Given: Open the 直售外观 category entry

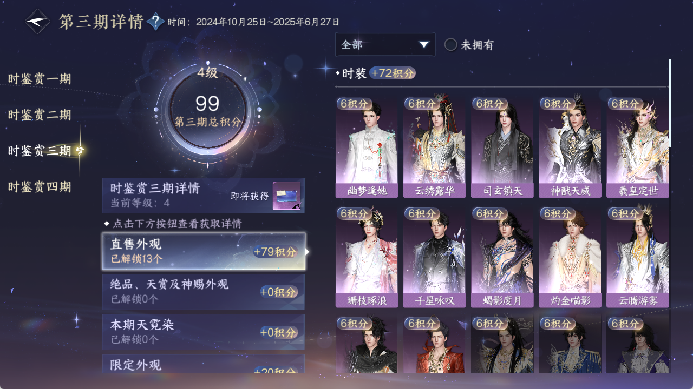Looking at the screenshot, I should pyautogui.click(x=204, y=251).
